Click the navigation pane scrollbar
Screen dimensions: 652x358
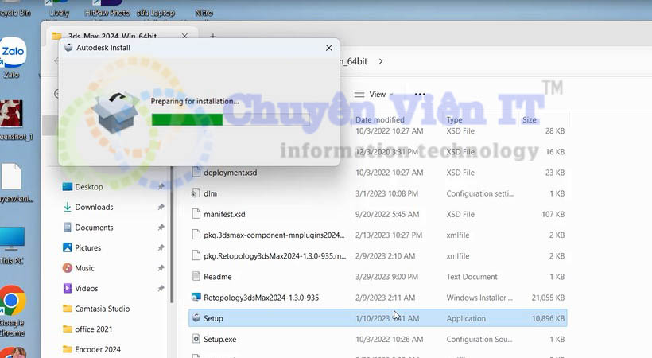[x=172, y=234]
